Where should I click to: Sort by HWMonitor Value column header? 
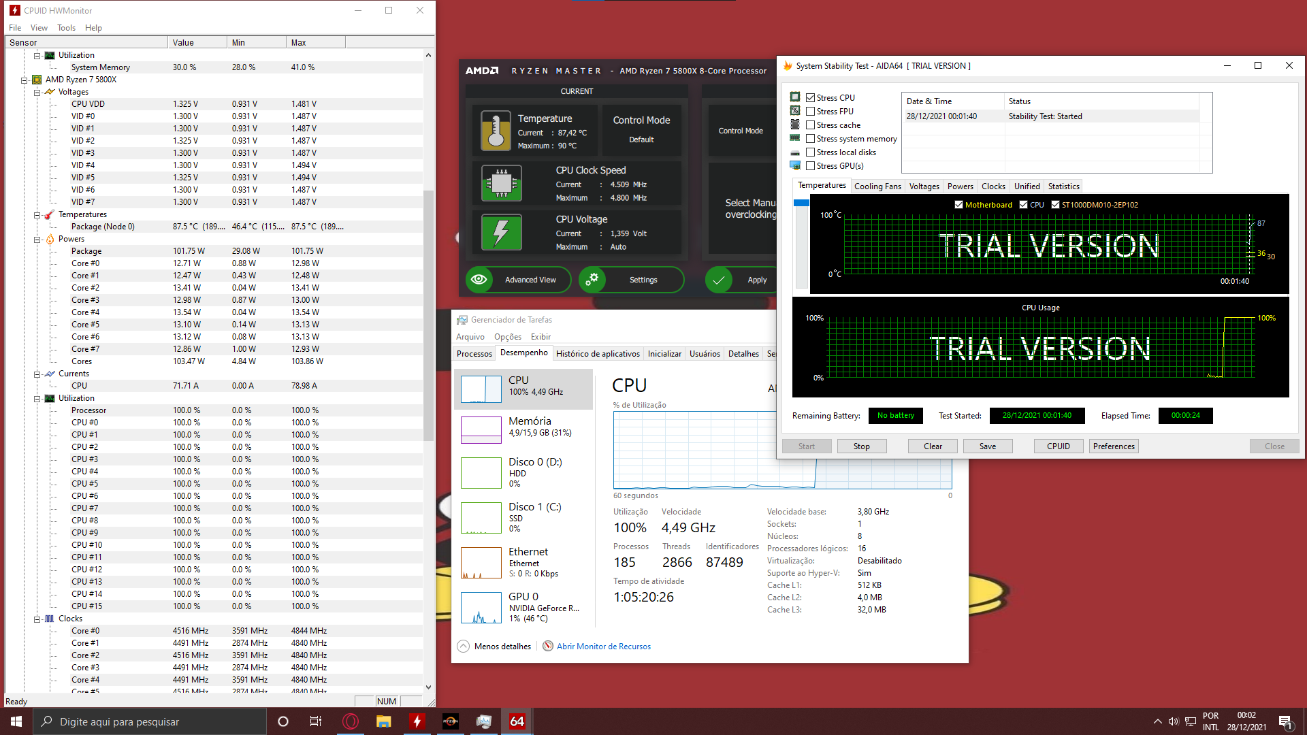pyautogui.click(x=197, y=42)
